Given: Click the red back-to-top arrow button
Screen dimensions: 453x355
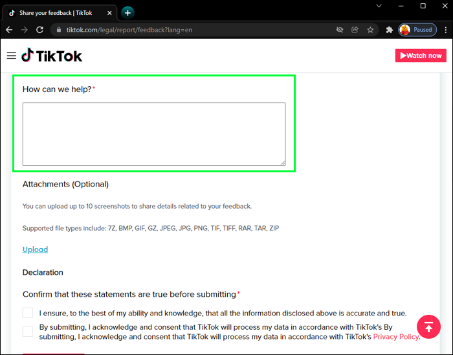Looking at the screenshot, I should click(x=428, y=327).
